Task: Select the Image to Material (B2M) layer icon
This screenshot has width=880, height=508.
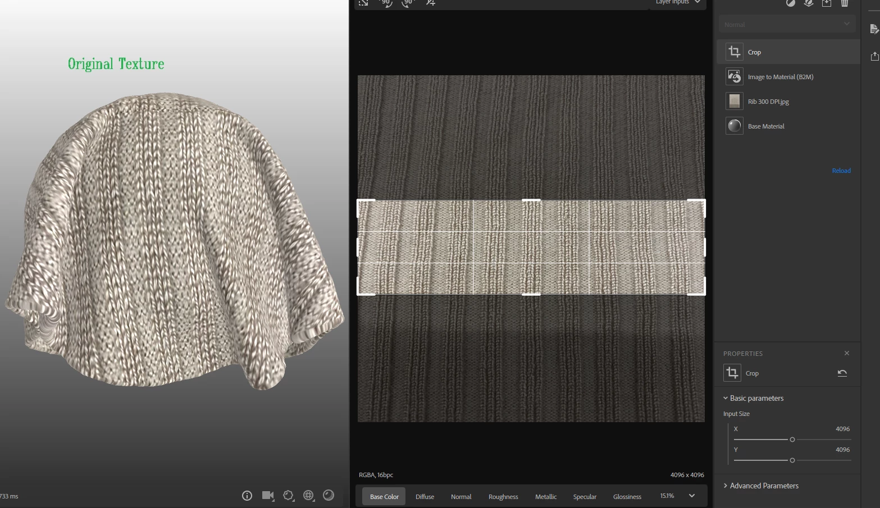Action: pyautogui.click(x=734, y=76)
